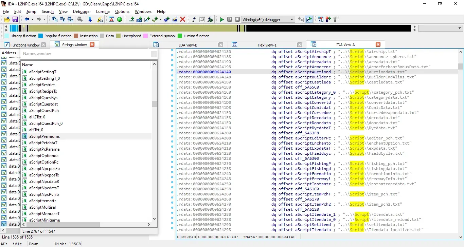Click the aScriptFishingP offset in disassembly
Screen dimensions: 464x247
pyautogui.click(x=313, y=164)
